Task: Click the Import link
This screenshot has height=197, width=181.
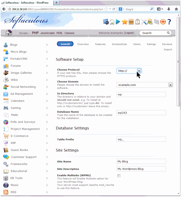Action: point(168,50)
